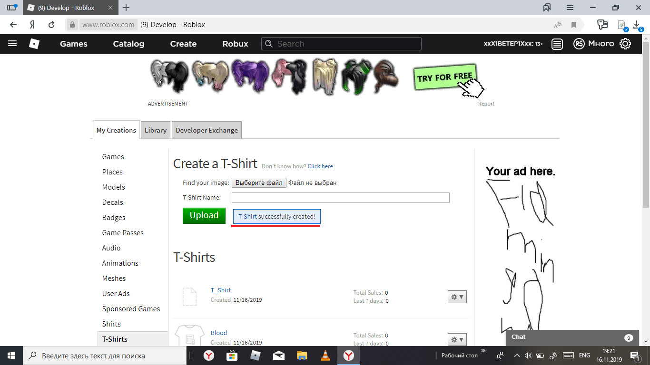This screenshot has height=365, width=650.
Task: Open the 'Click here' help link
Action: pyautogui.click(x=320, y=166)
